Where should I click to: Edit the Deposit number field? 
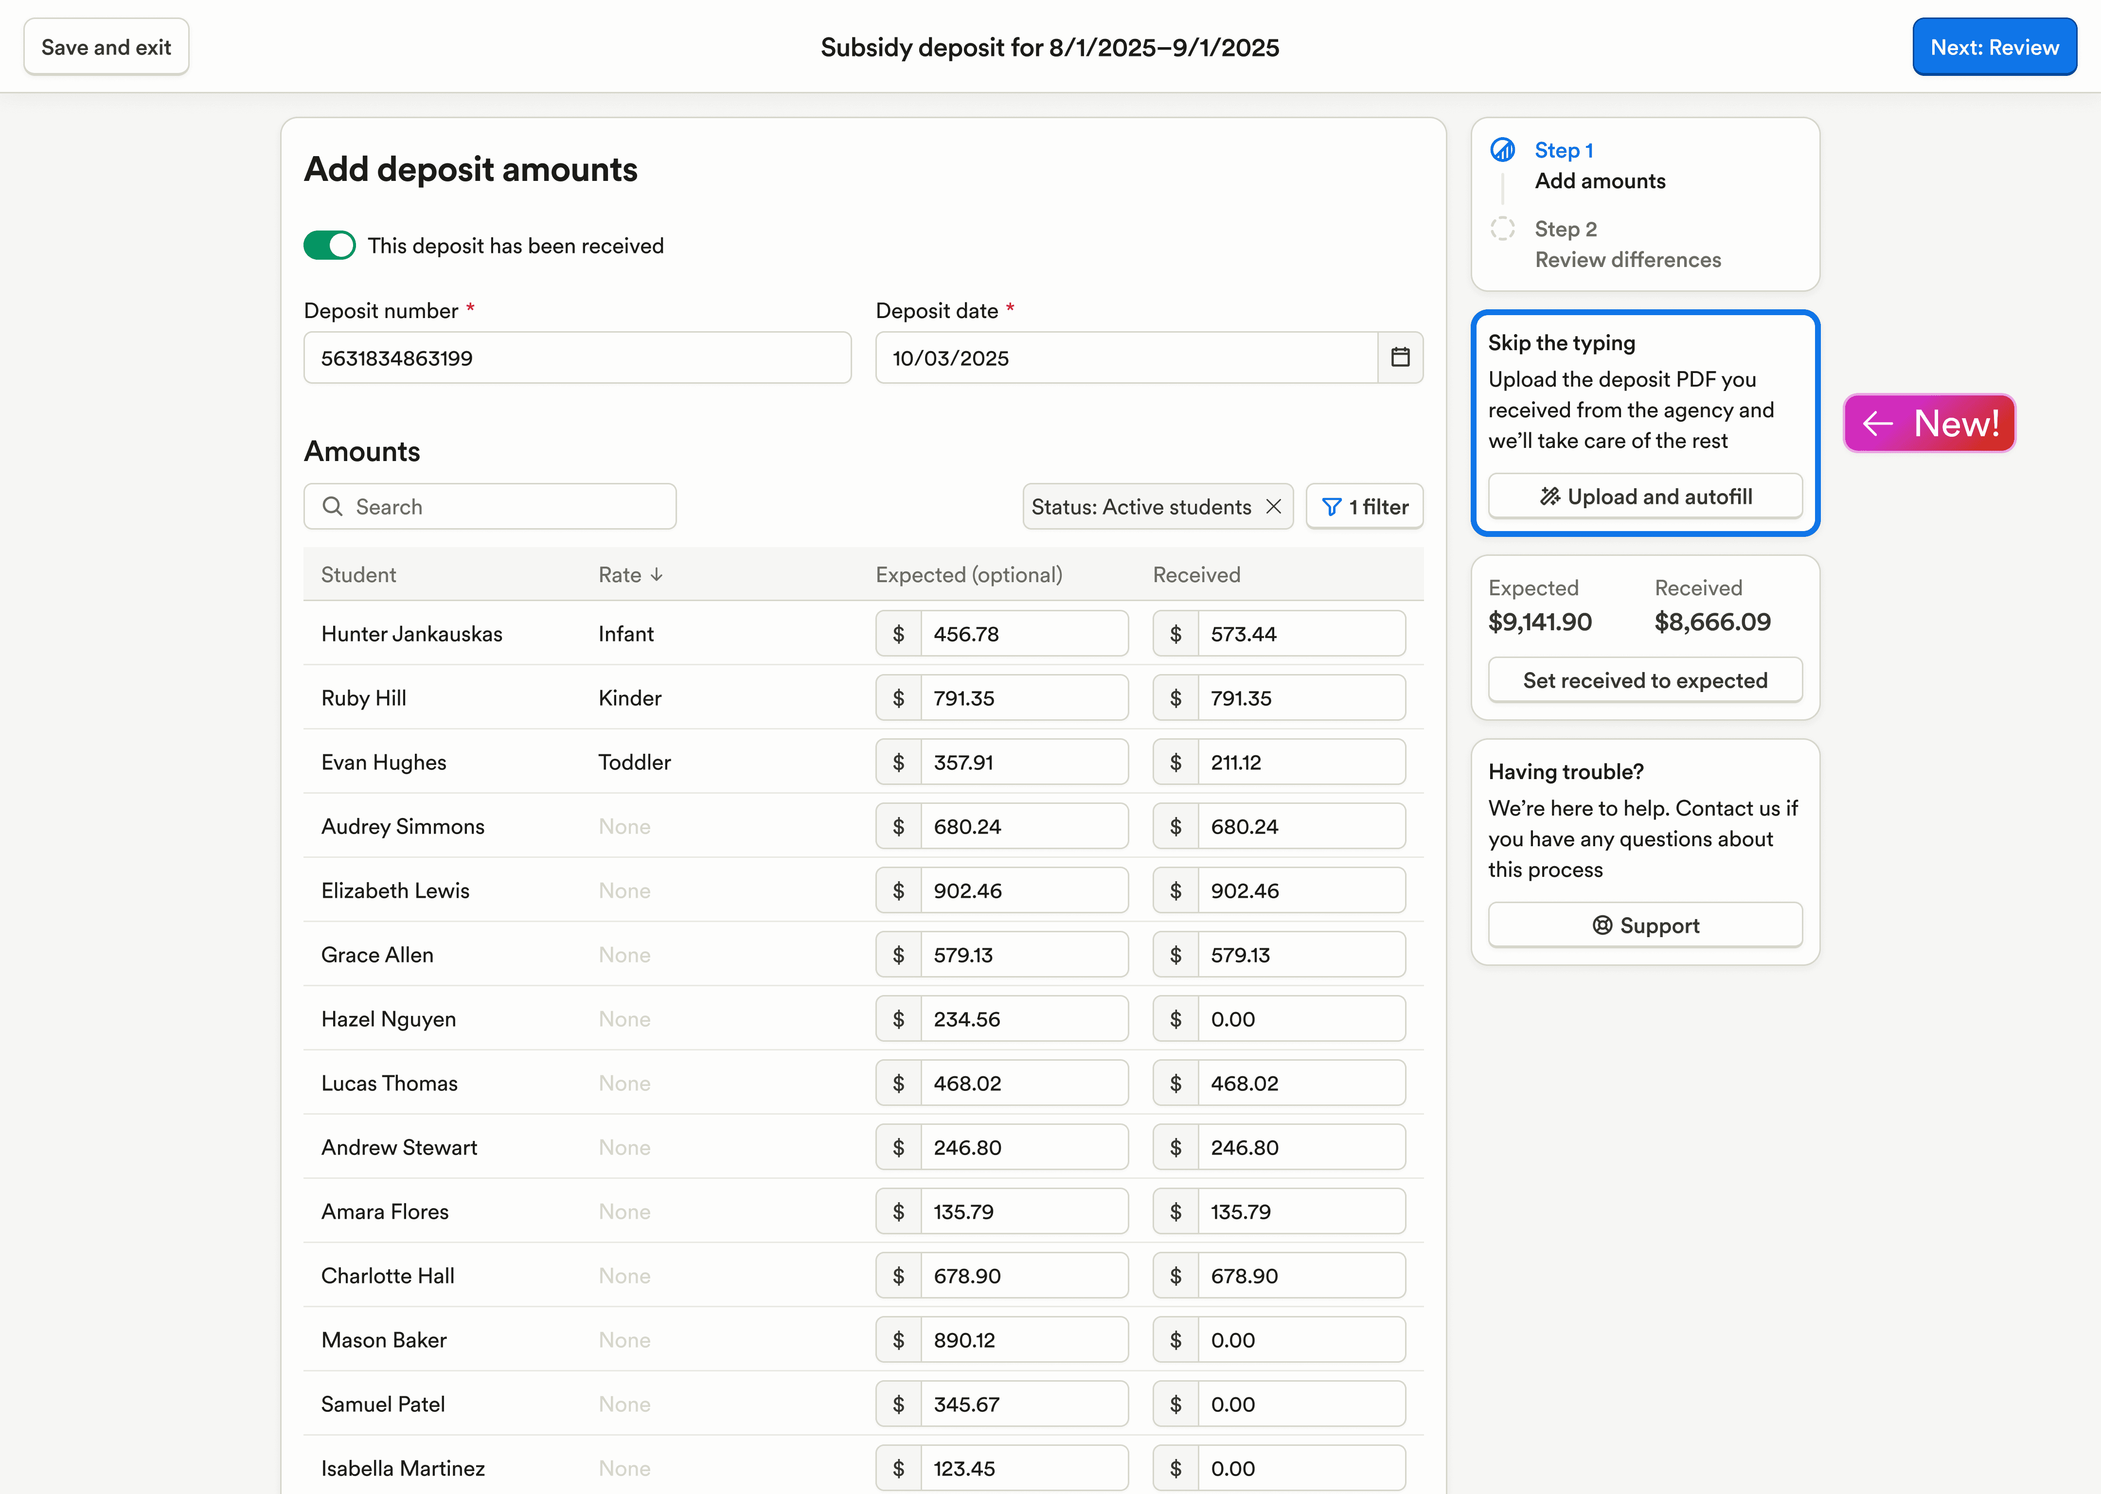[577, 358]
